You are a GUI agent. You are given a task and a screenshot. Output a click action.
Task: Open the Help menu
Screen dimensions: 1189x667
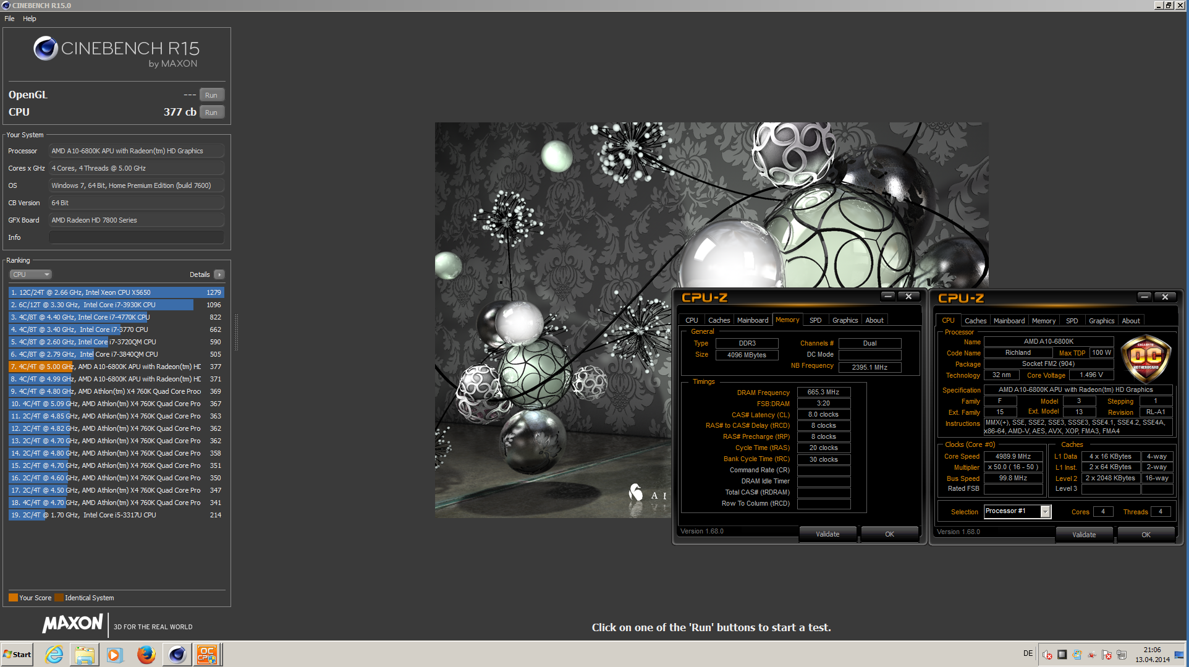30,19
